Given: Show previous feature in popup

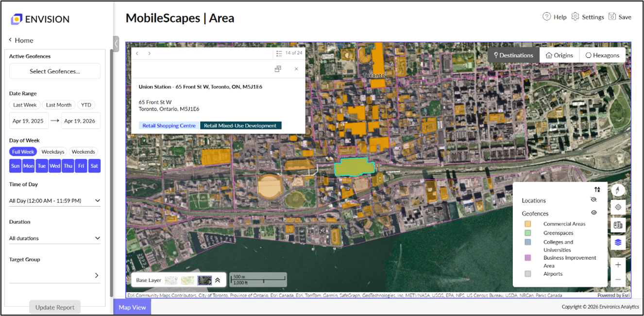Looking at the screenshot, I should tap(137, 53).
